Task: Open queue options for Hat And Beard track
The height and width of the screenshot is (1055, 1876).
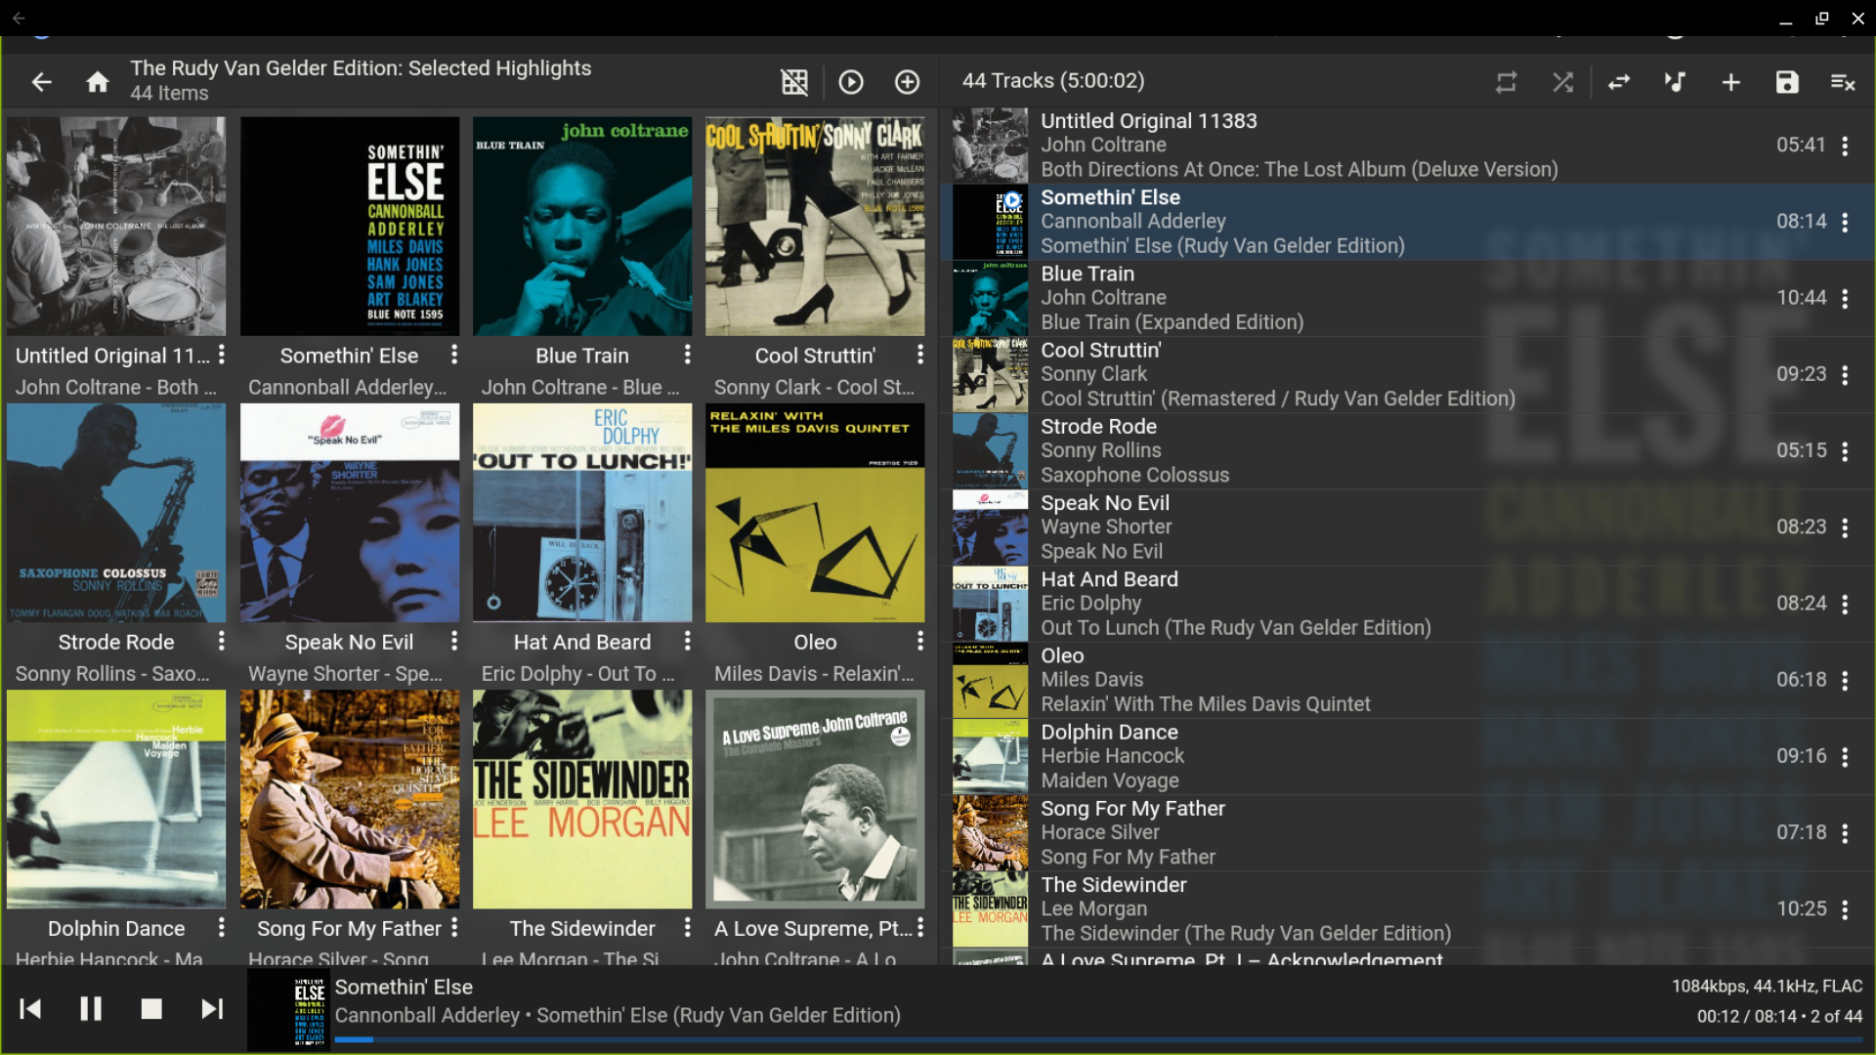Action: point(1845,604)
